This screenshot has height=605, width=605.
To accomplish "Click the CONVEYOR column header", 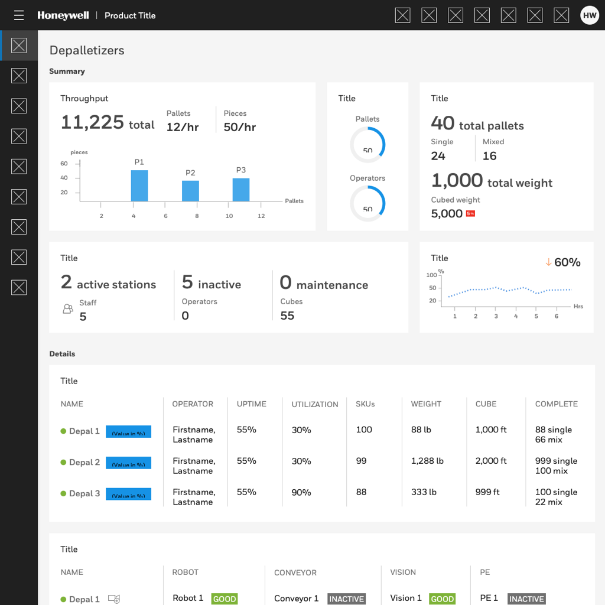I will [x=295, y=573].
